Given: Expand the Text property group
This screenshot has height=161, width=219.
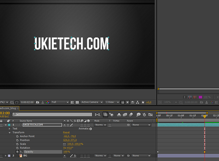Looking at the screenshot, I should 9,129.
